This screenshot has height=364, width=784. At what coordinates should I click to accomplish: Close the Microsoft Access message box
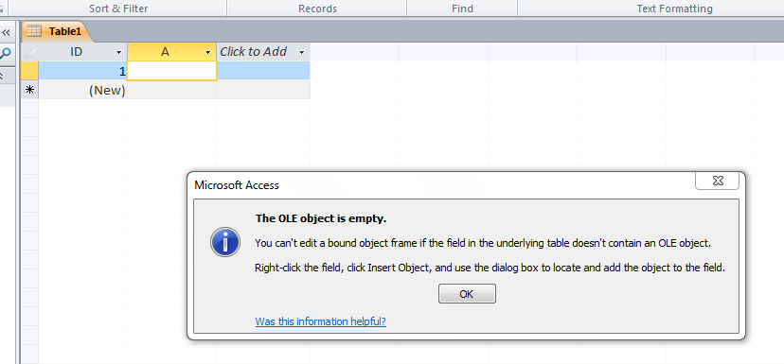click(x=717, y=181)
